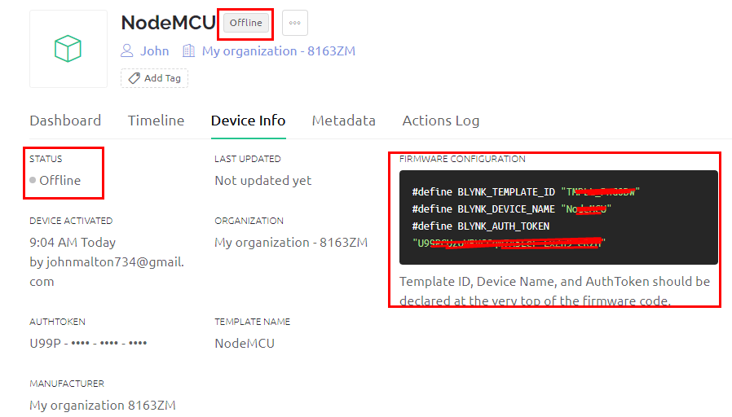Click the green cube device icon

click(68, 49)
